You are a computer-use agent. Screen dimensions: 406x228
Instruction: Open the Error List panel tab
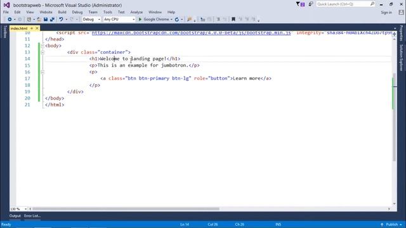click(32, 216)
